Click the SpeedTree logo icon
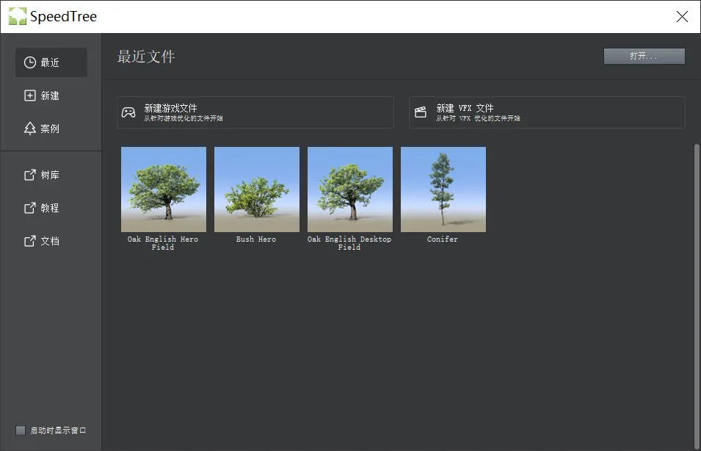 click(x=18, y=17)
